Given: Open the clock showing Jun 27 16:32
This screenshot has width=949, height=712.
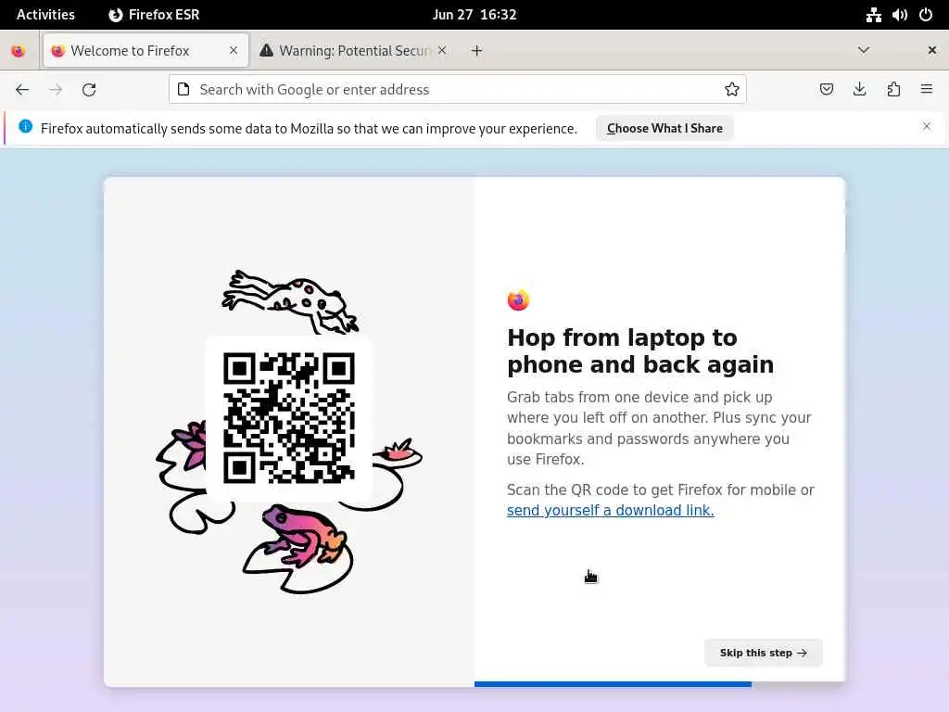Looking at the screenshot, I should click(x=474, y=15).
